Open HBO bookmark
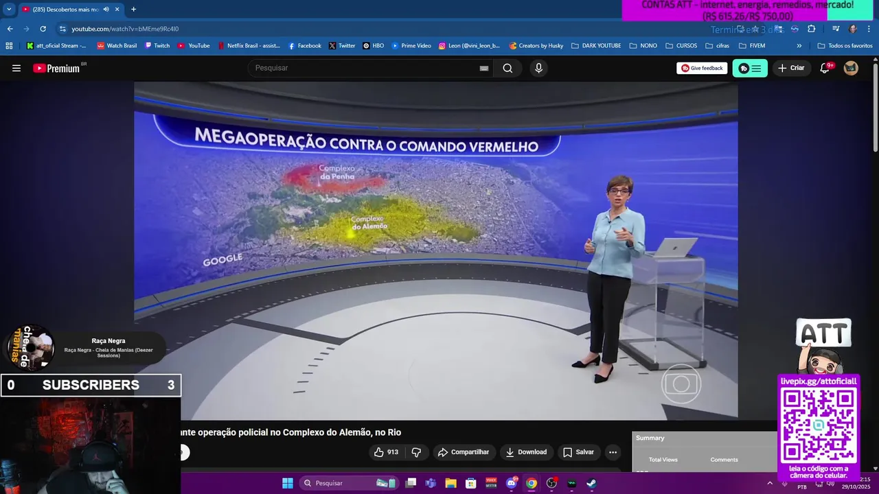This screenshot has height=494, width=879. click(374, 46)
